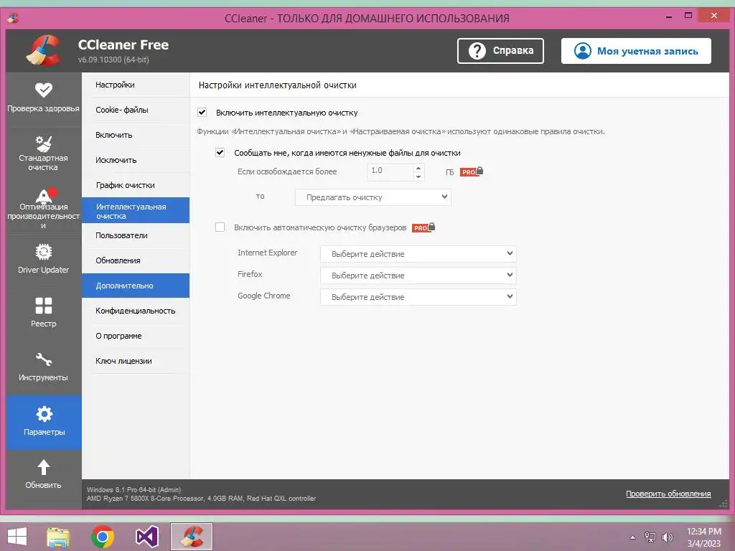Select График очистки in options list

click(x=136, y=185)
